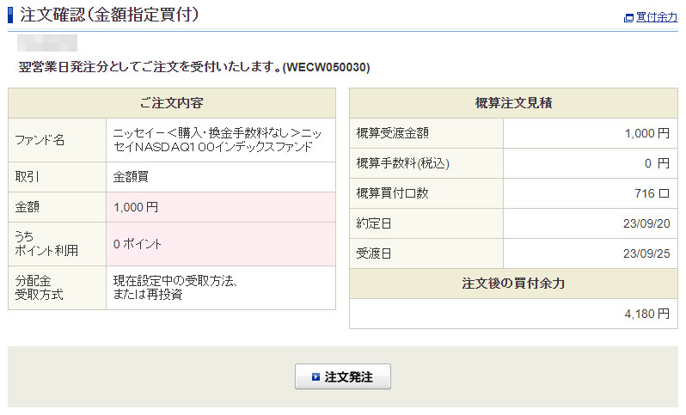The height and width of the screenshot is (415, 686).
Task: Select the 716口 estimated units value
Action: click(651, 193)
